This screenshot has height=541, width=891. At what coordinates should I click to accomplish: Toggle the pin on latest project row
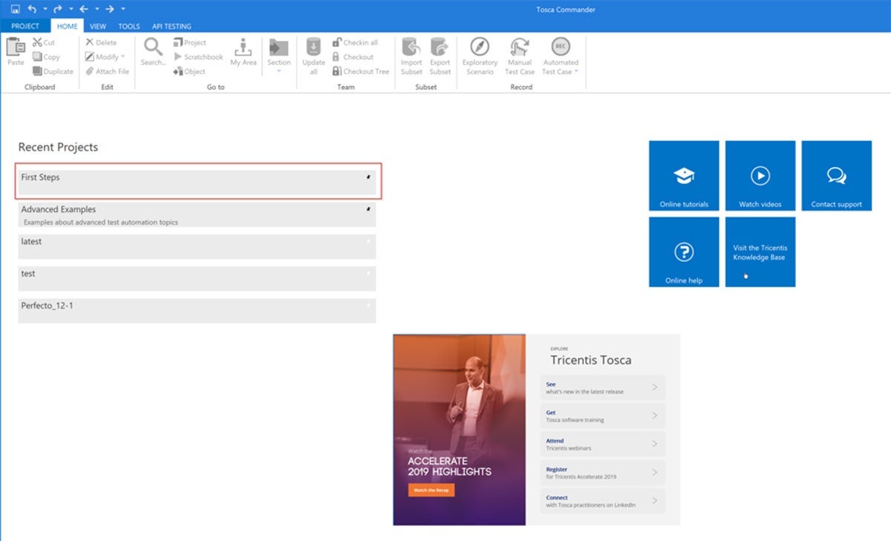368,241
